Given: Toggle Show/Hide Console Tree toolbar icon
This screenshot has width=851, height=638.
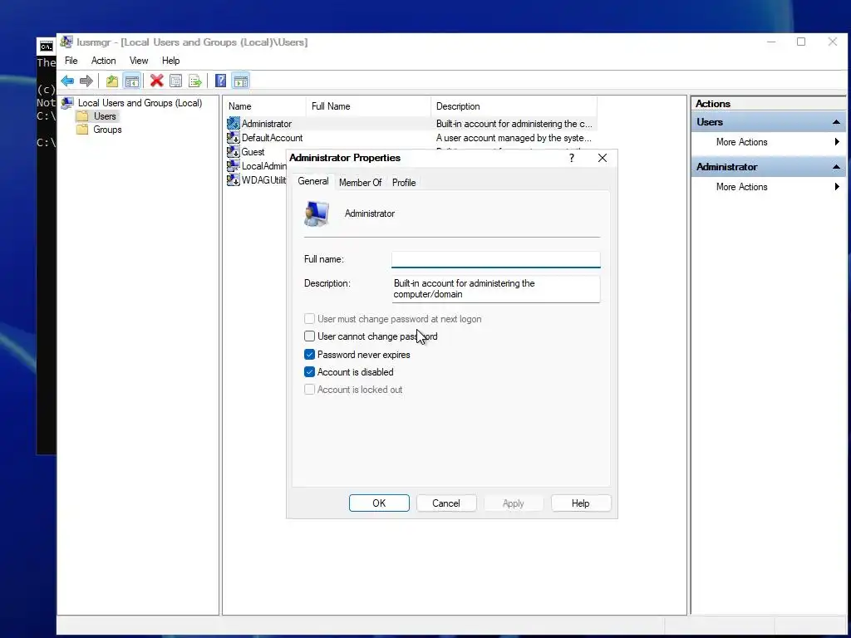Looking at the screenshot, I should pos(132,81).
